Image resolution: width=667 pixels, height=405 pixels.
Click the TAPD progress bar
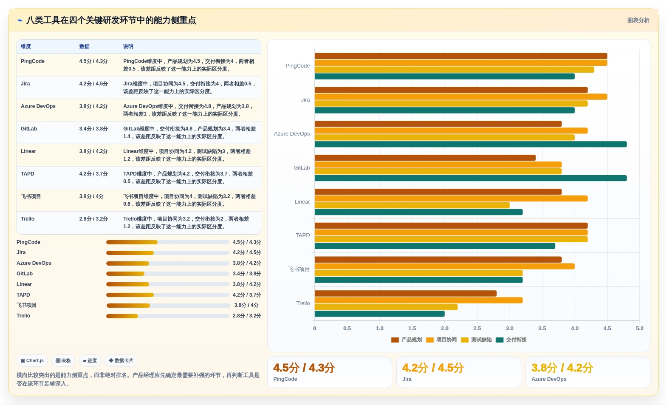pyautogui.click(x=167, y=295)
